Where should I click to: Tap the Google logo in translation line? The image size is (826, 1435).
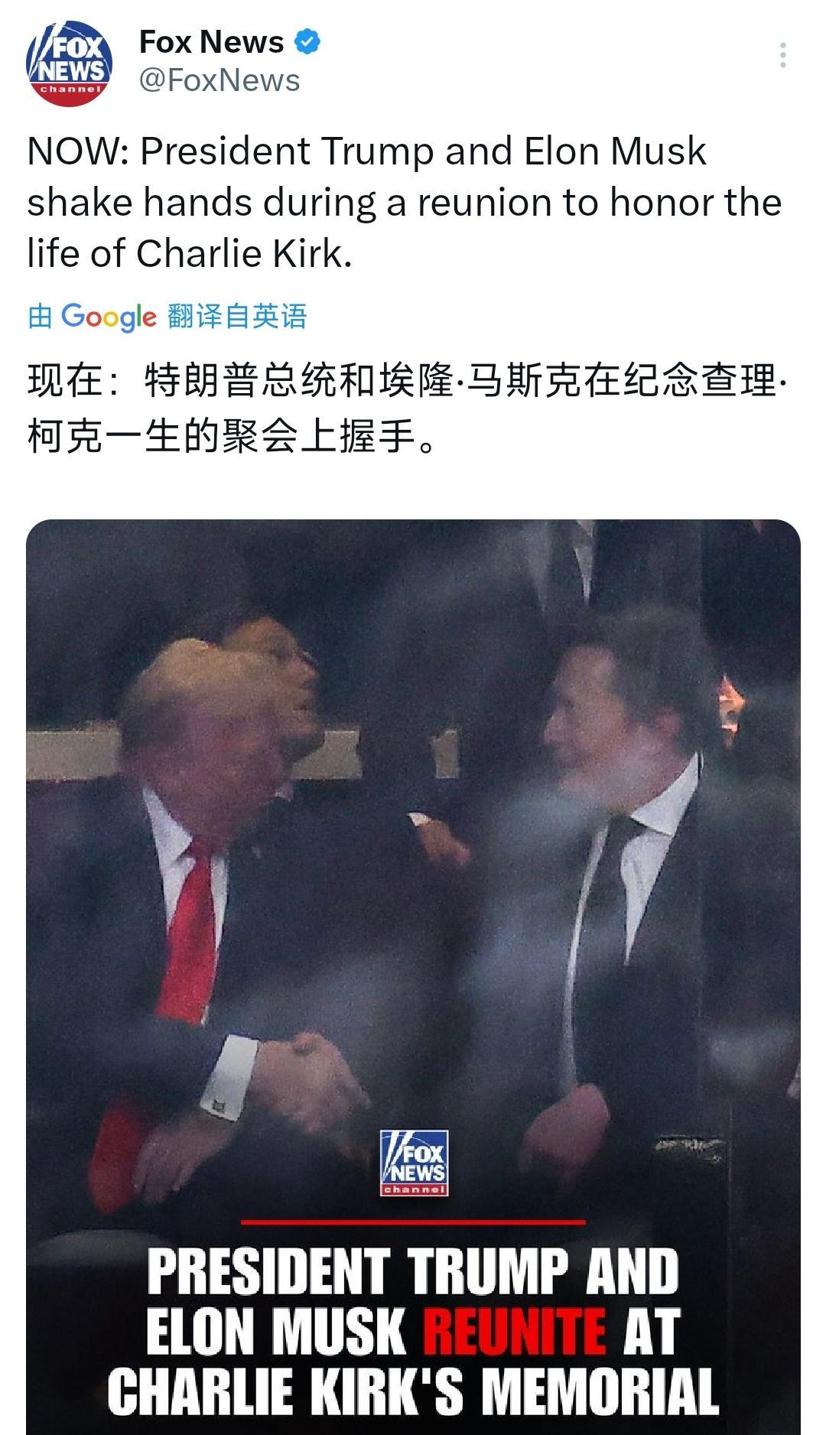tap(109, 316)
